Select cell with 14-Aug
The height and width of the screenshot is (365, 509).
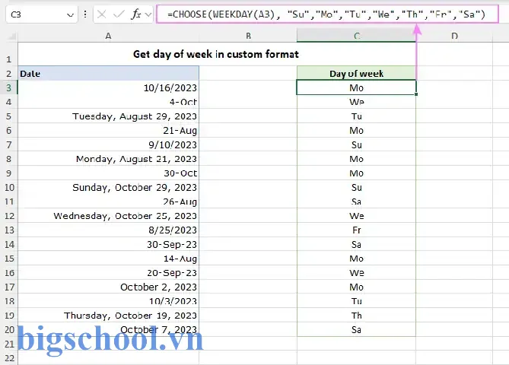109,259
